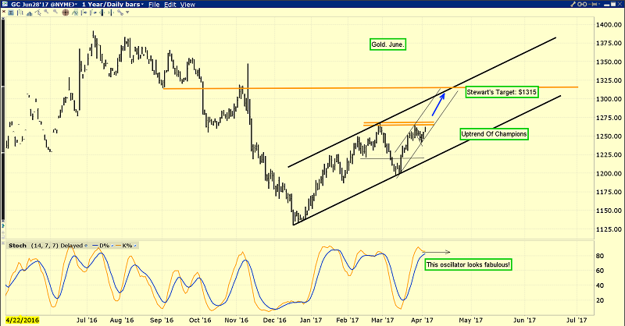Screen dimensions: 625x326
Task: Click the red X remove toolbar icon
Action: point(4,12)
